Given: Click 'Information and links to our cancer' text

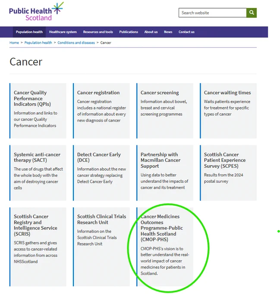Looking at the screenshot, I should tap(35, 119).
